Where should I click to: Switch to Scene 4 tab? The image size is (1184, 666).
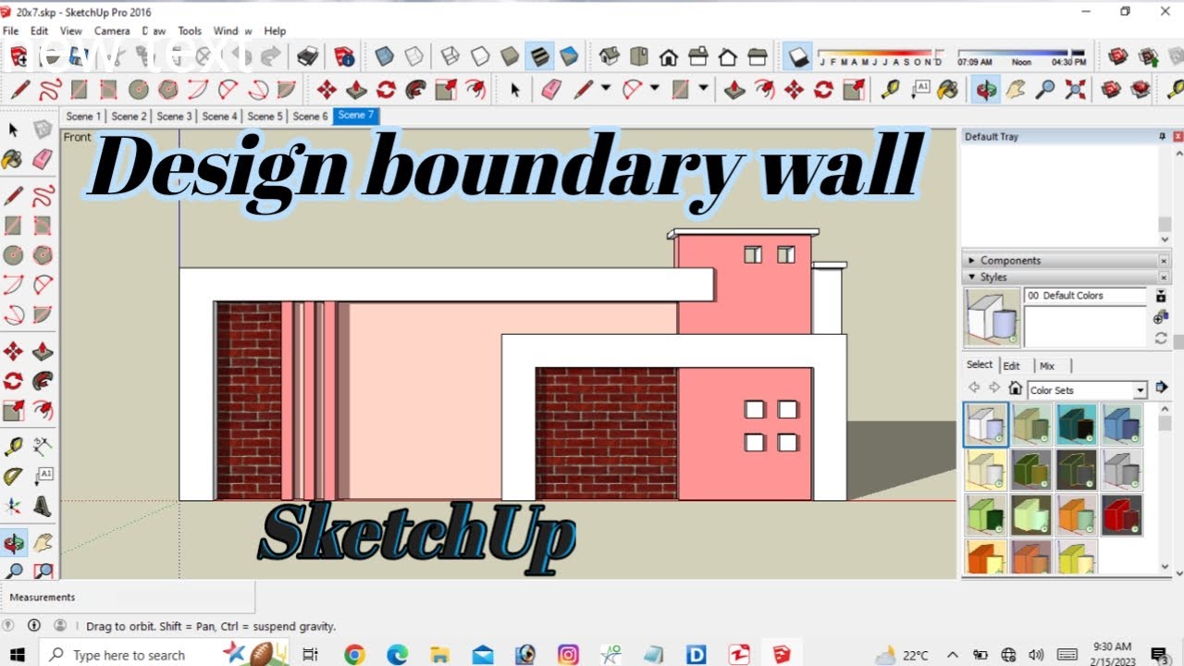[x=219, y=117]
